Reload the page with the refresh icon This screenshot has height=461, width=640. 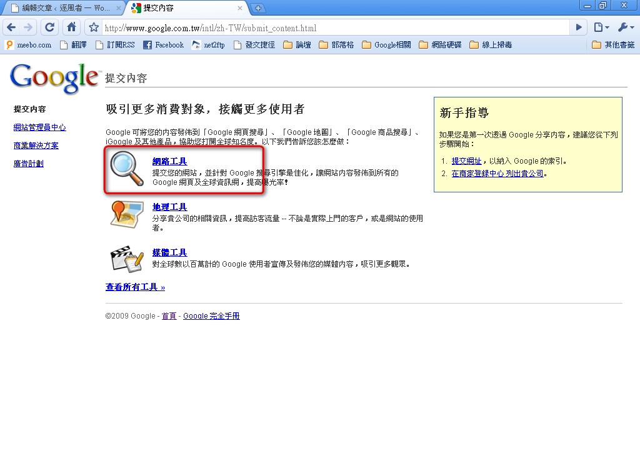click(49, 27)
